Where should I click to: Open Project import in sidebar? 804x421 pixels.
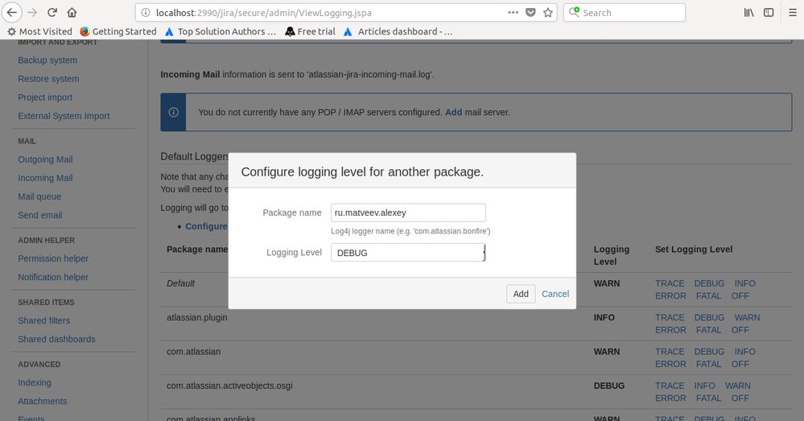pyautogui.click(x=45, y=97)
